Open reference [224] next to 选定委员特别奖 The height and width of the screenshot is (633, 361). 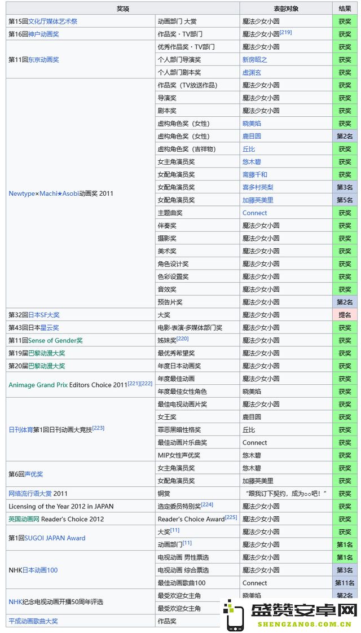207,504
